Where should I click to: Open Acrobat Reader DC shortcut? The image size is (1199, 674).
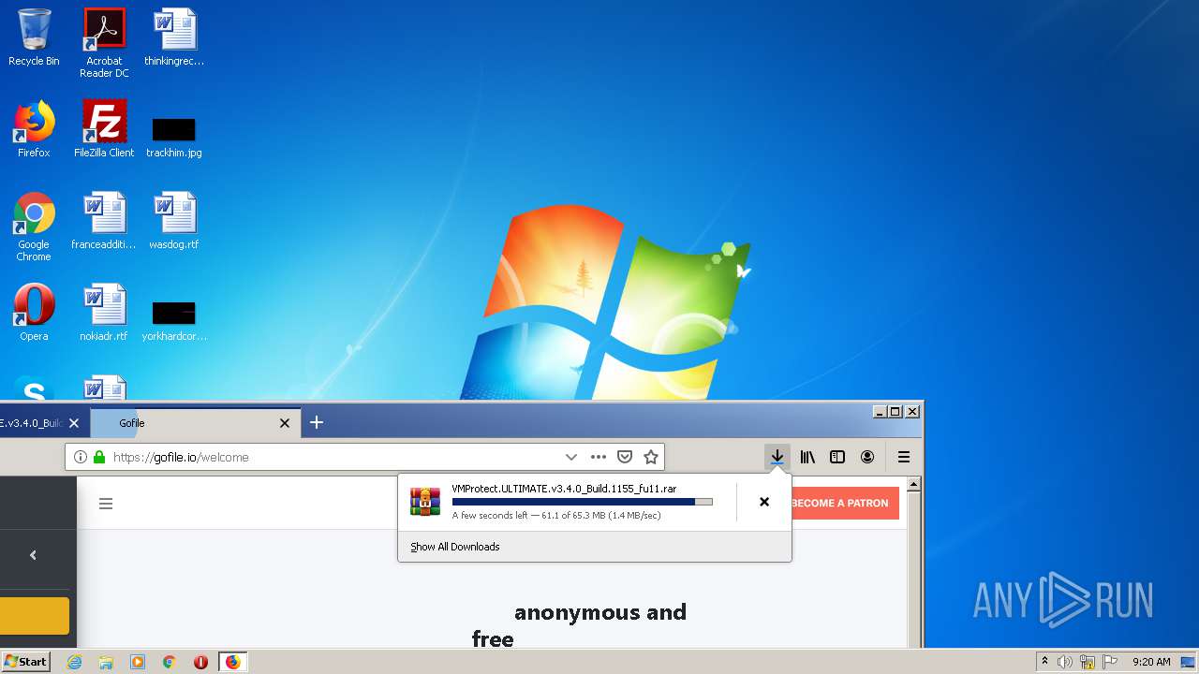(x=104, y=43)
